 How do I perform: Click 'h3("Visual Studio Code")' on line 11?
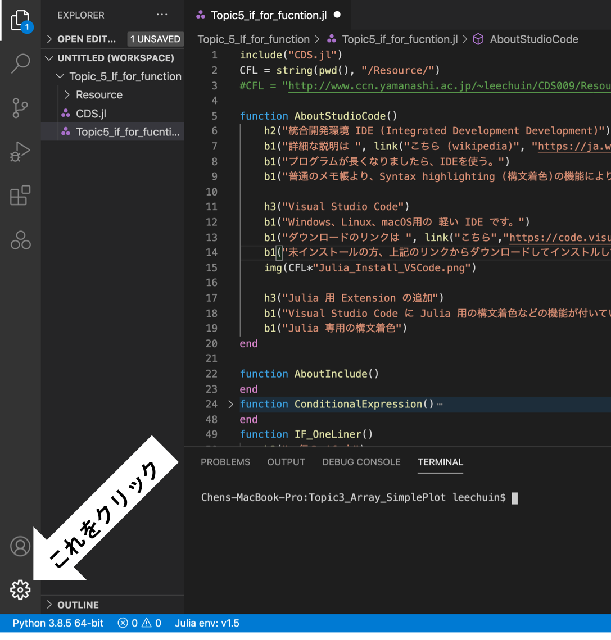click(x=337, y=207)
